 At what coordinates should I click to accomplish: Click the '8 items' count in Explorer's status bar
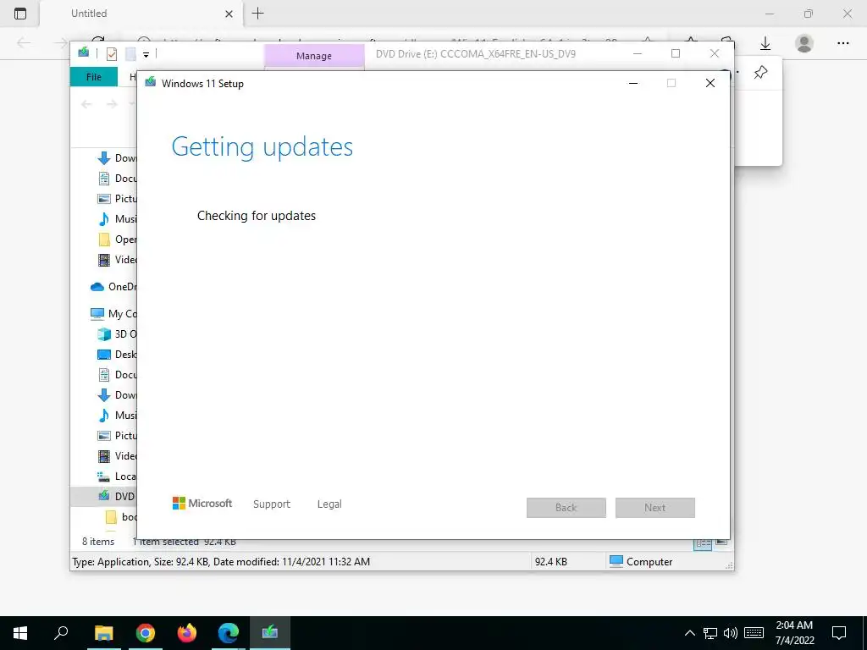coord(98,542)
